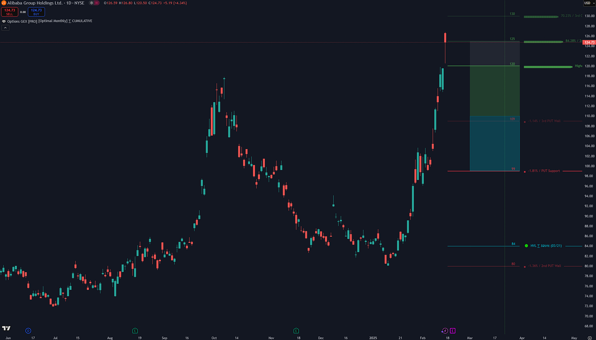Toggle the snowflake market status indicator
Screen dimensions: 596x340
click(91, 3)
